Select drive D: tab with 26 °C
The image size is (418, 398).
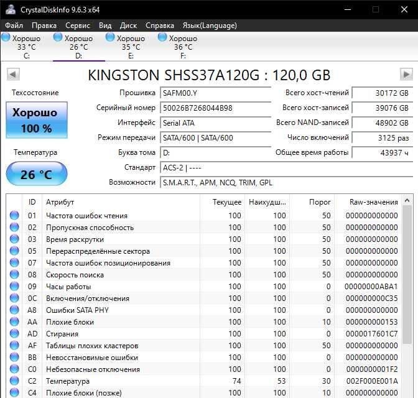tap(78, 47)
